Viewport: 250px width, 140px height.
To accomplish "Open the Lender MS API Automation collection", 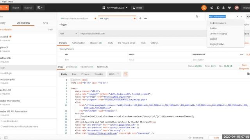I will point(28,113).
